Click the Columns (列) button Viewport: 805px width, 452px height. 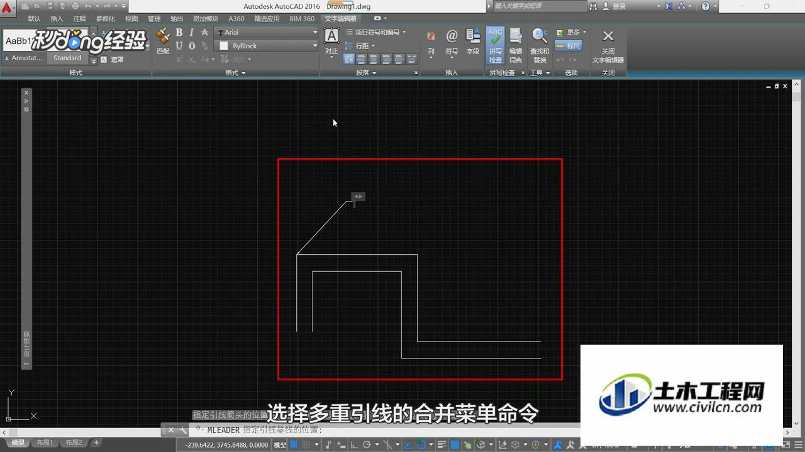point(431,44)
